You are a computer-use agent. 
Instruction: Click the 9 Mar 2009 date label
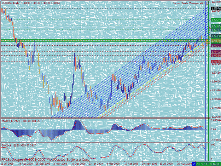[113, 164]
